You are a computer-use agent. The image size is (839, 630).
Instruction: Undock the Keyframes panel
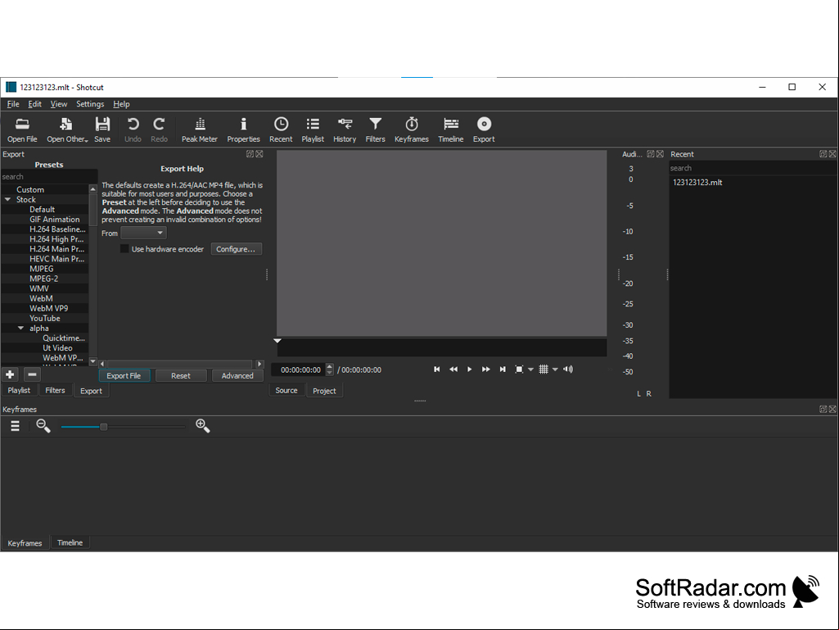pyautogui.click(x=823, y=409)
